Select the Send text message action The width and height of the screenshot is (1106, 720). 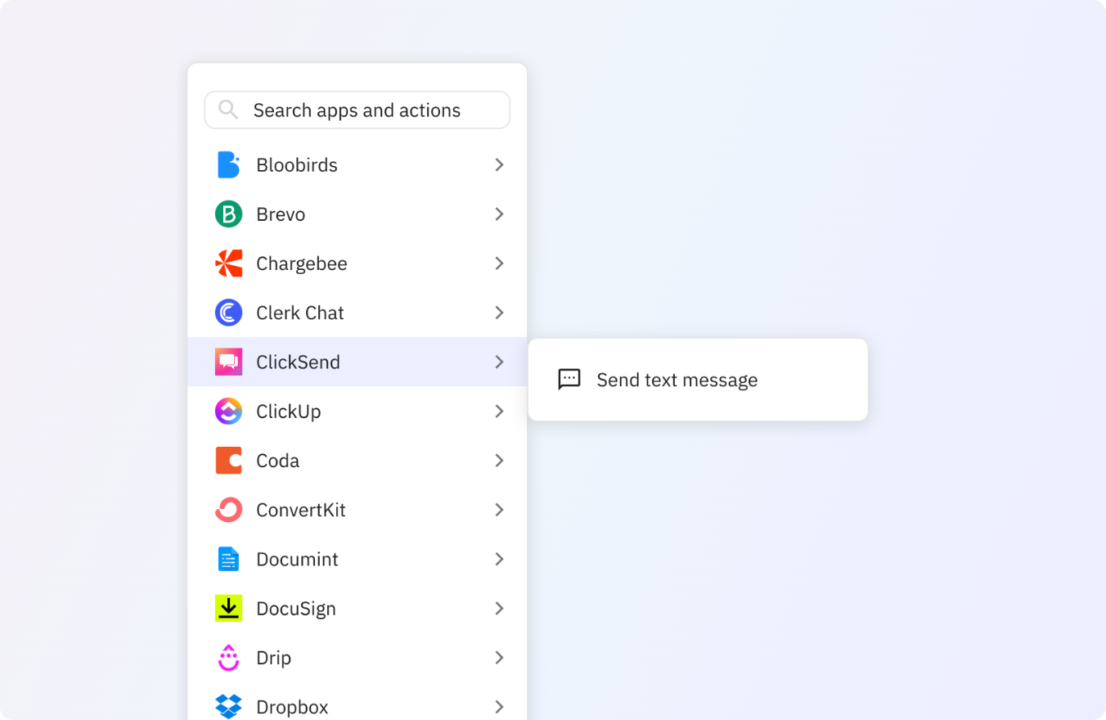(698, 380)
